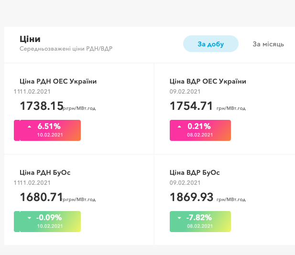
Task: Open the Ціна ВДР ОЕС України title
Action: point(208,81)
